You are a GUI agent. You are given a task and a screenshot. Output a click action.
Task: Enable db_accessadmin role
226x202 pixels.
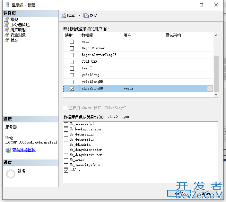click(66, 124)
